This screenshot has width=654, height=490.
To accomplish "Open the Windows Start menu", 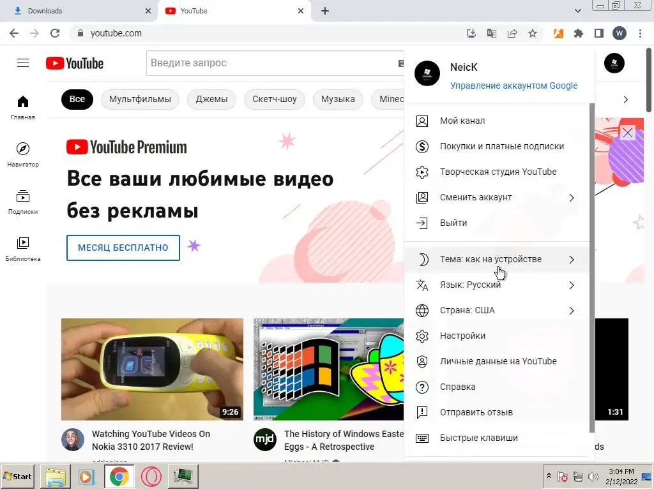I will click(17, 476).
